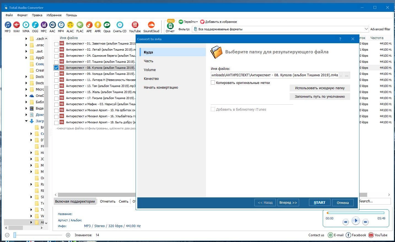
Task: Open the Фильтр formats dropdown
Action: (366, 29)
